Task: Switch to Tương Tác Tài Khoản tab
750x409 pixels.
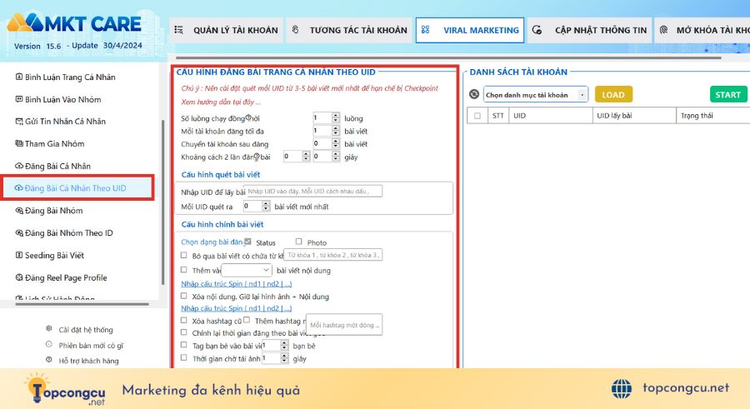Action: click(x=349, y=30)
